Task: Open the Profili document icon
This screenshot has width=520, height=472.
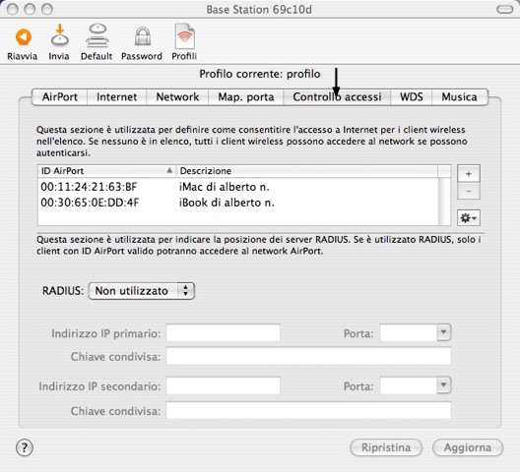Action: pyautogui.click(x=185, y=36)
